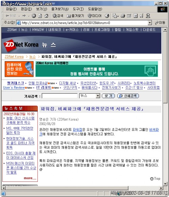Open the 파일(F) menu
The height and width of the screenshot is (197, 169).
click(x=11, y=9)
